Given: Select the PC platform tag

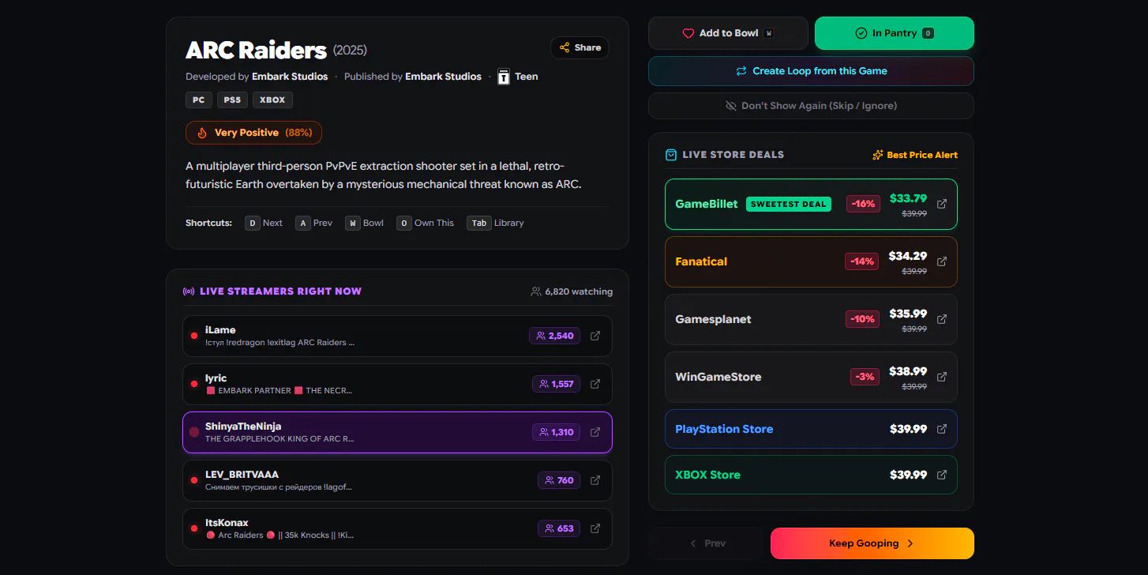Looking at the screenshot, I should [x=199, y=100].
